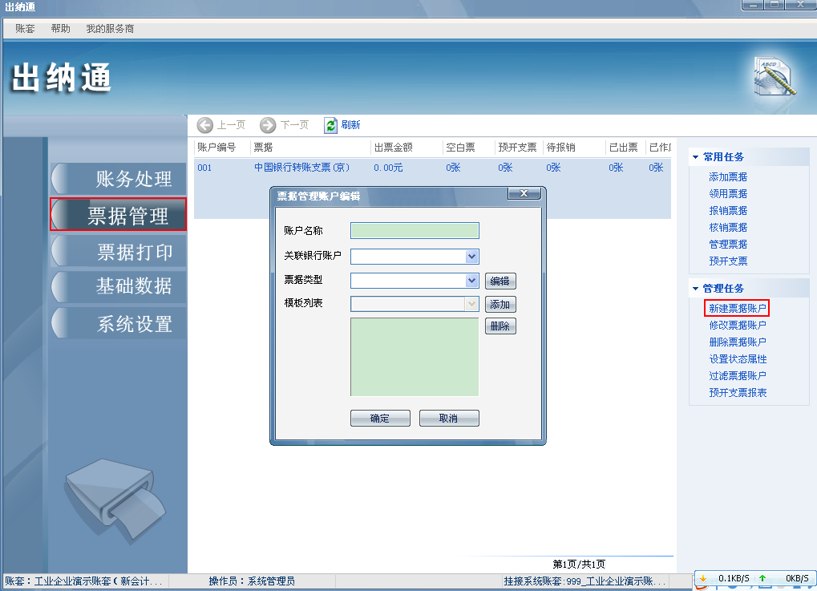Click the 删除 button in the dialog
Image resolution: width=817 pixels, height=591 pixels.
click(x=500, y=326)
